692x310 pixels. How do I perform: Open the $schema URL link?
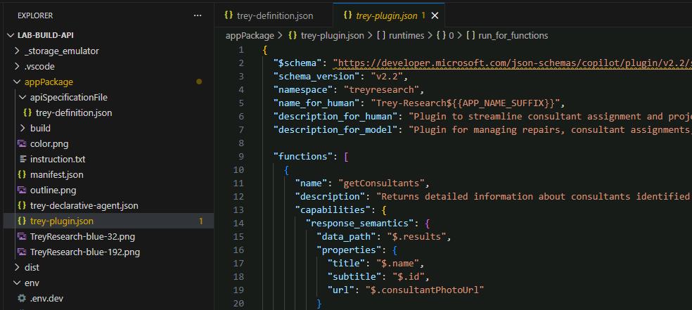pos(513,63)
